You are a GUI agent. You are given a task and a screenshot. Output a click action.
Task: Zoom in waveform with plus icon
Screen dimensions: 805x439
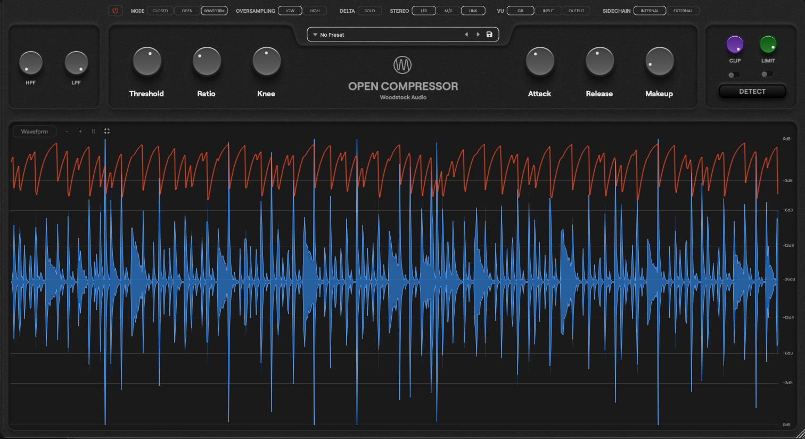point(80,131)
